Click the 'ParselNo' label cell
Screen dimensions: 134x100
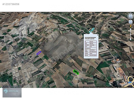point(87,48)
